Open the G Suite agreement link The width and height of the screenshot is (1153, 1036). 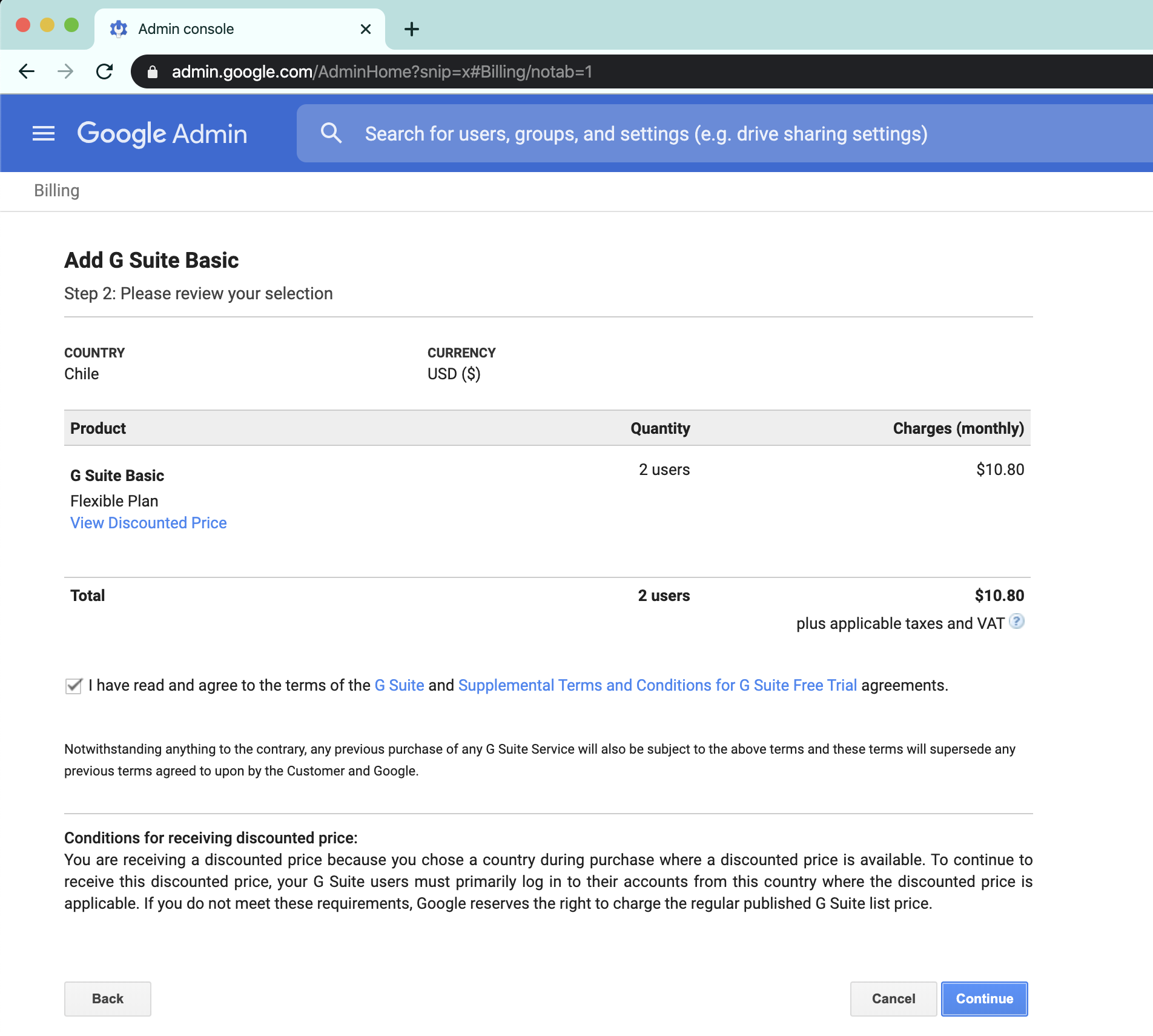[399, 685]
